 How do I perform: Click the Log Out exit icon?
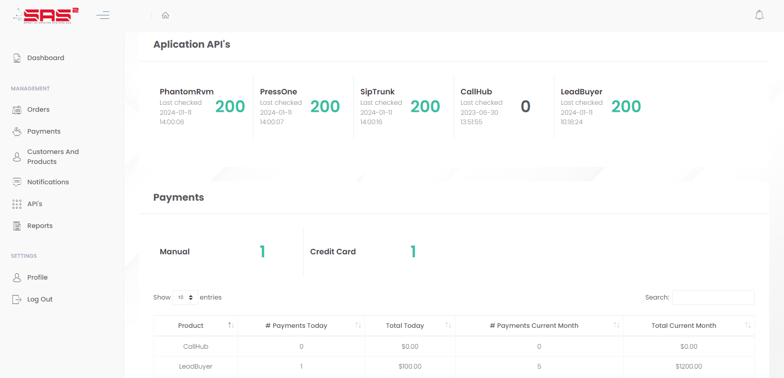pos(17,300)
